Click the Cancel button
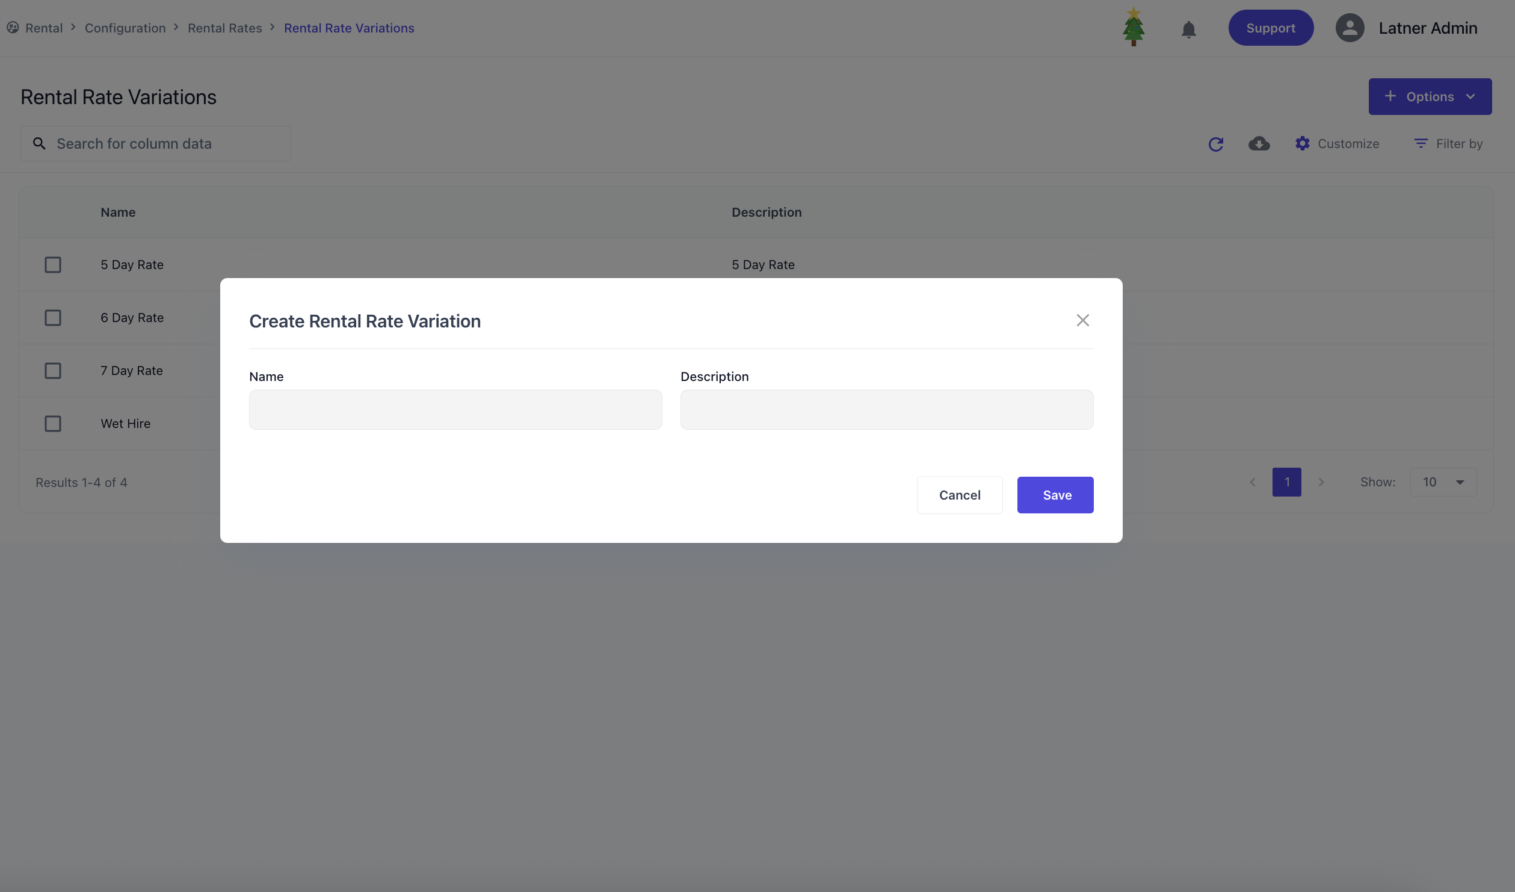This screenshot has width=1515, height=892. coord(959,495)
